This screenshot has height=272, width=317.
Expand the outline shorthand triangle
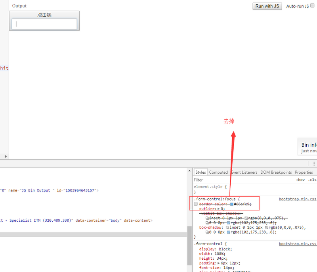(x=219, y=209)
